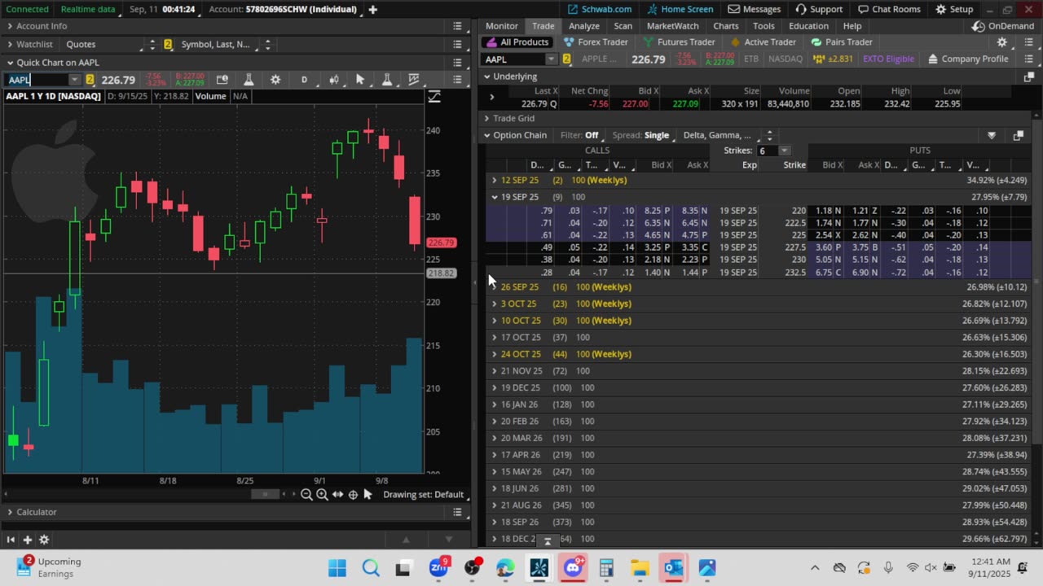Viewport: 1043px width, 586px height.
Task: Click the chart pan arrows icon
Action: click(337, 495)
